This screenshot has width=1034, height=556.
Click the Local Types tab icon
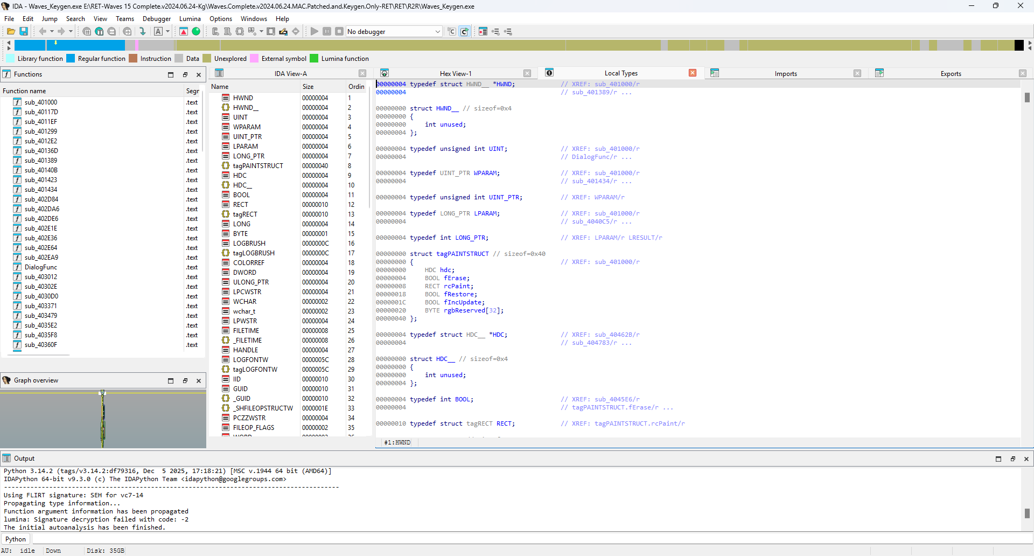point(549,73)
